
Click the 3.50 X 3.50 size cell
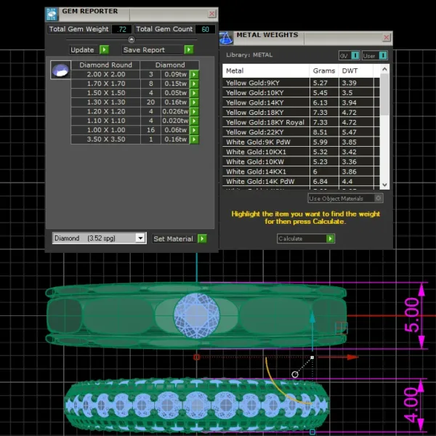(105, 140)
